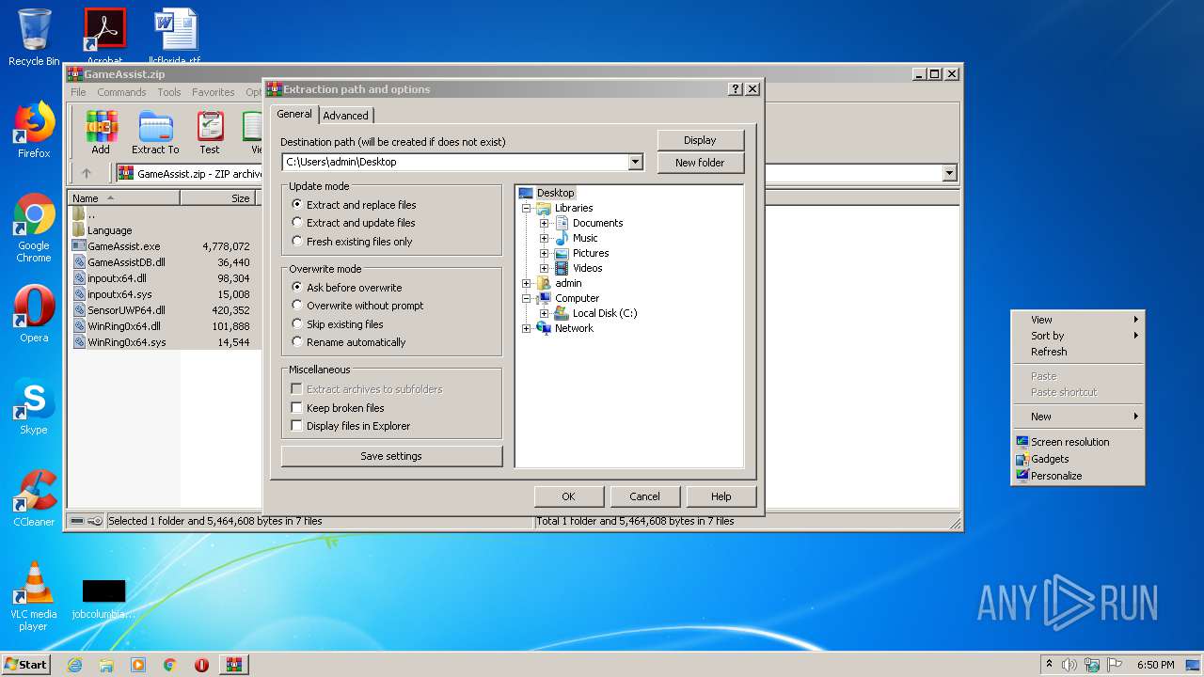This screenshot has height=677, width=1204.
Task: Open the Commands menu in WinRAR
Action: (121, 92)
